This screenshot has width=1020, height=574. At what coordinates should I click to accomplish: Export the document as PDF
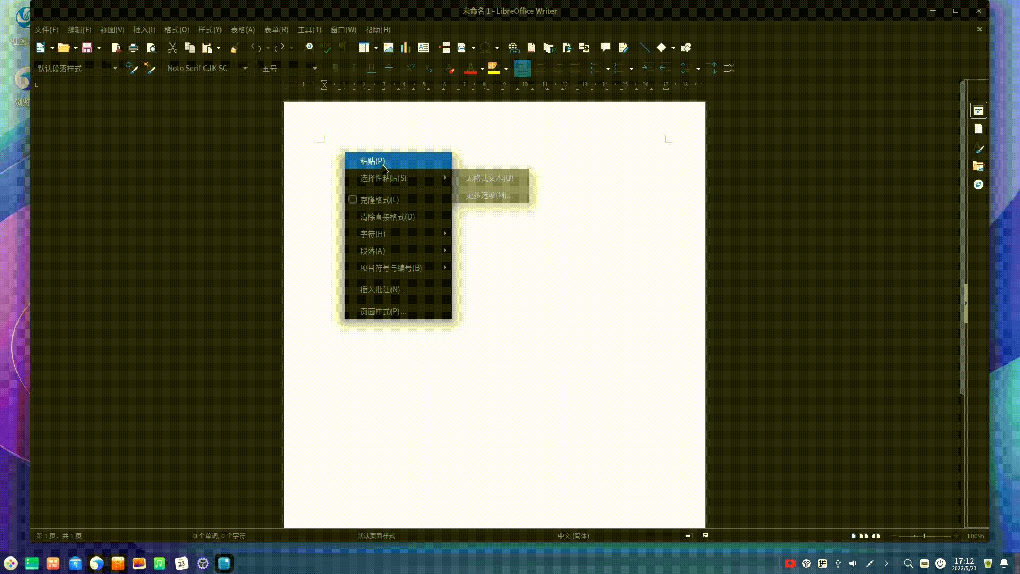point(116,47)
